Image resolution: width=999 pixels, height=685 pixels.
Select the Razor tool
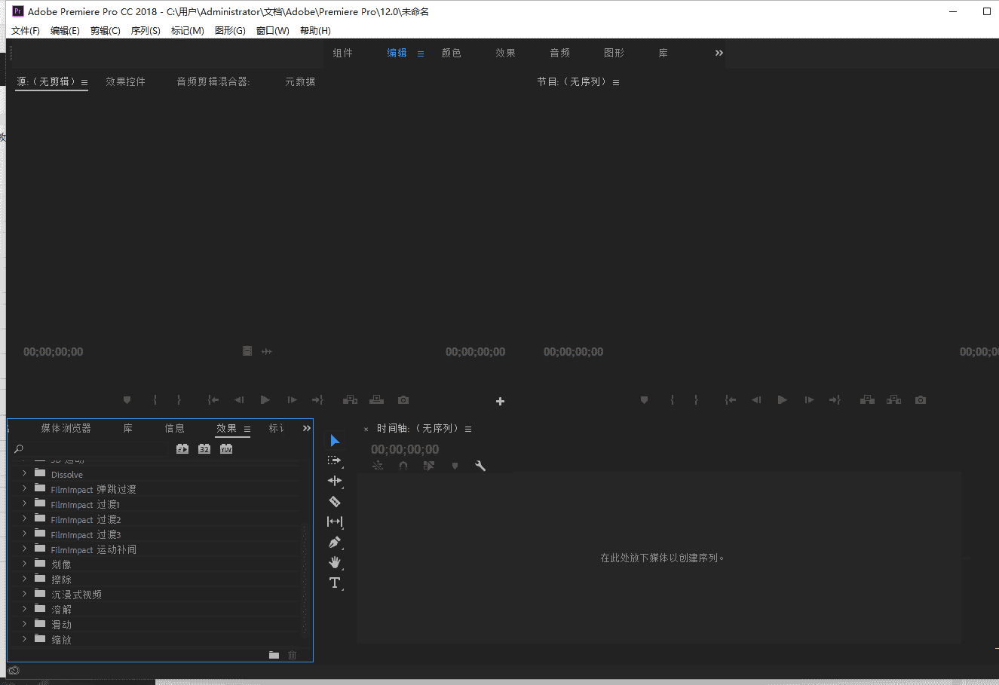click(x=335, y=501)
